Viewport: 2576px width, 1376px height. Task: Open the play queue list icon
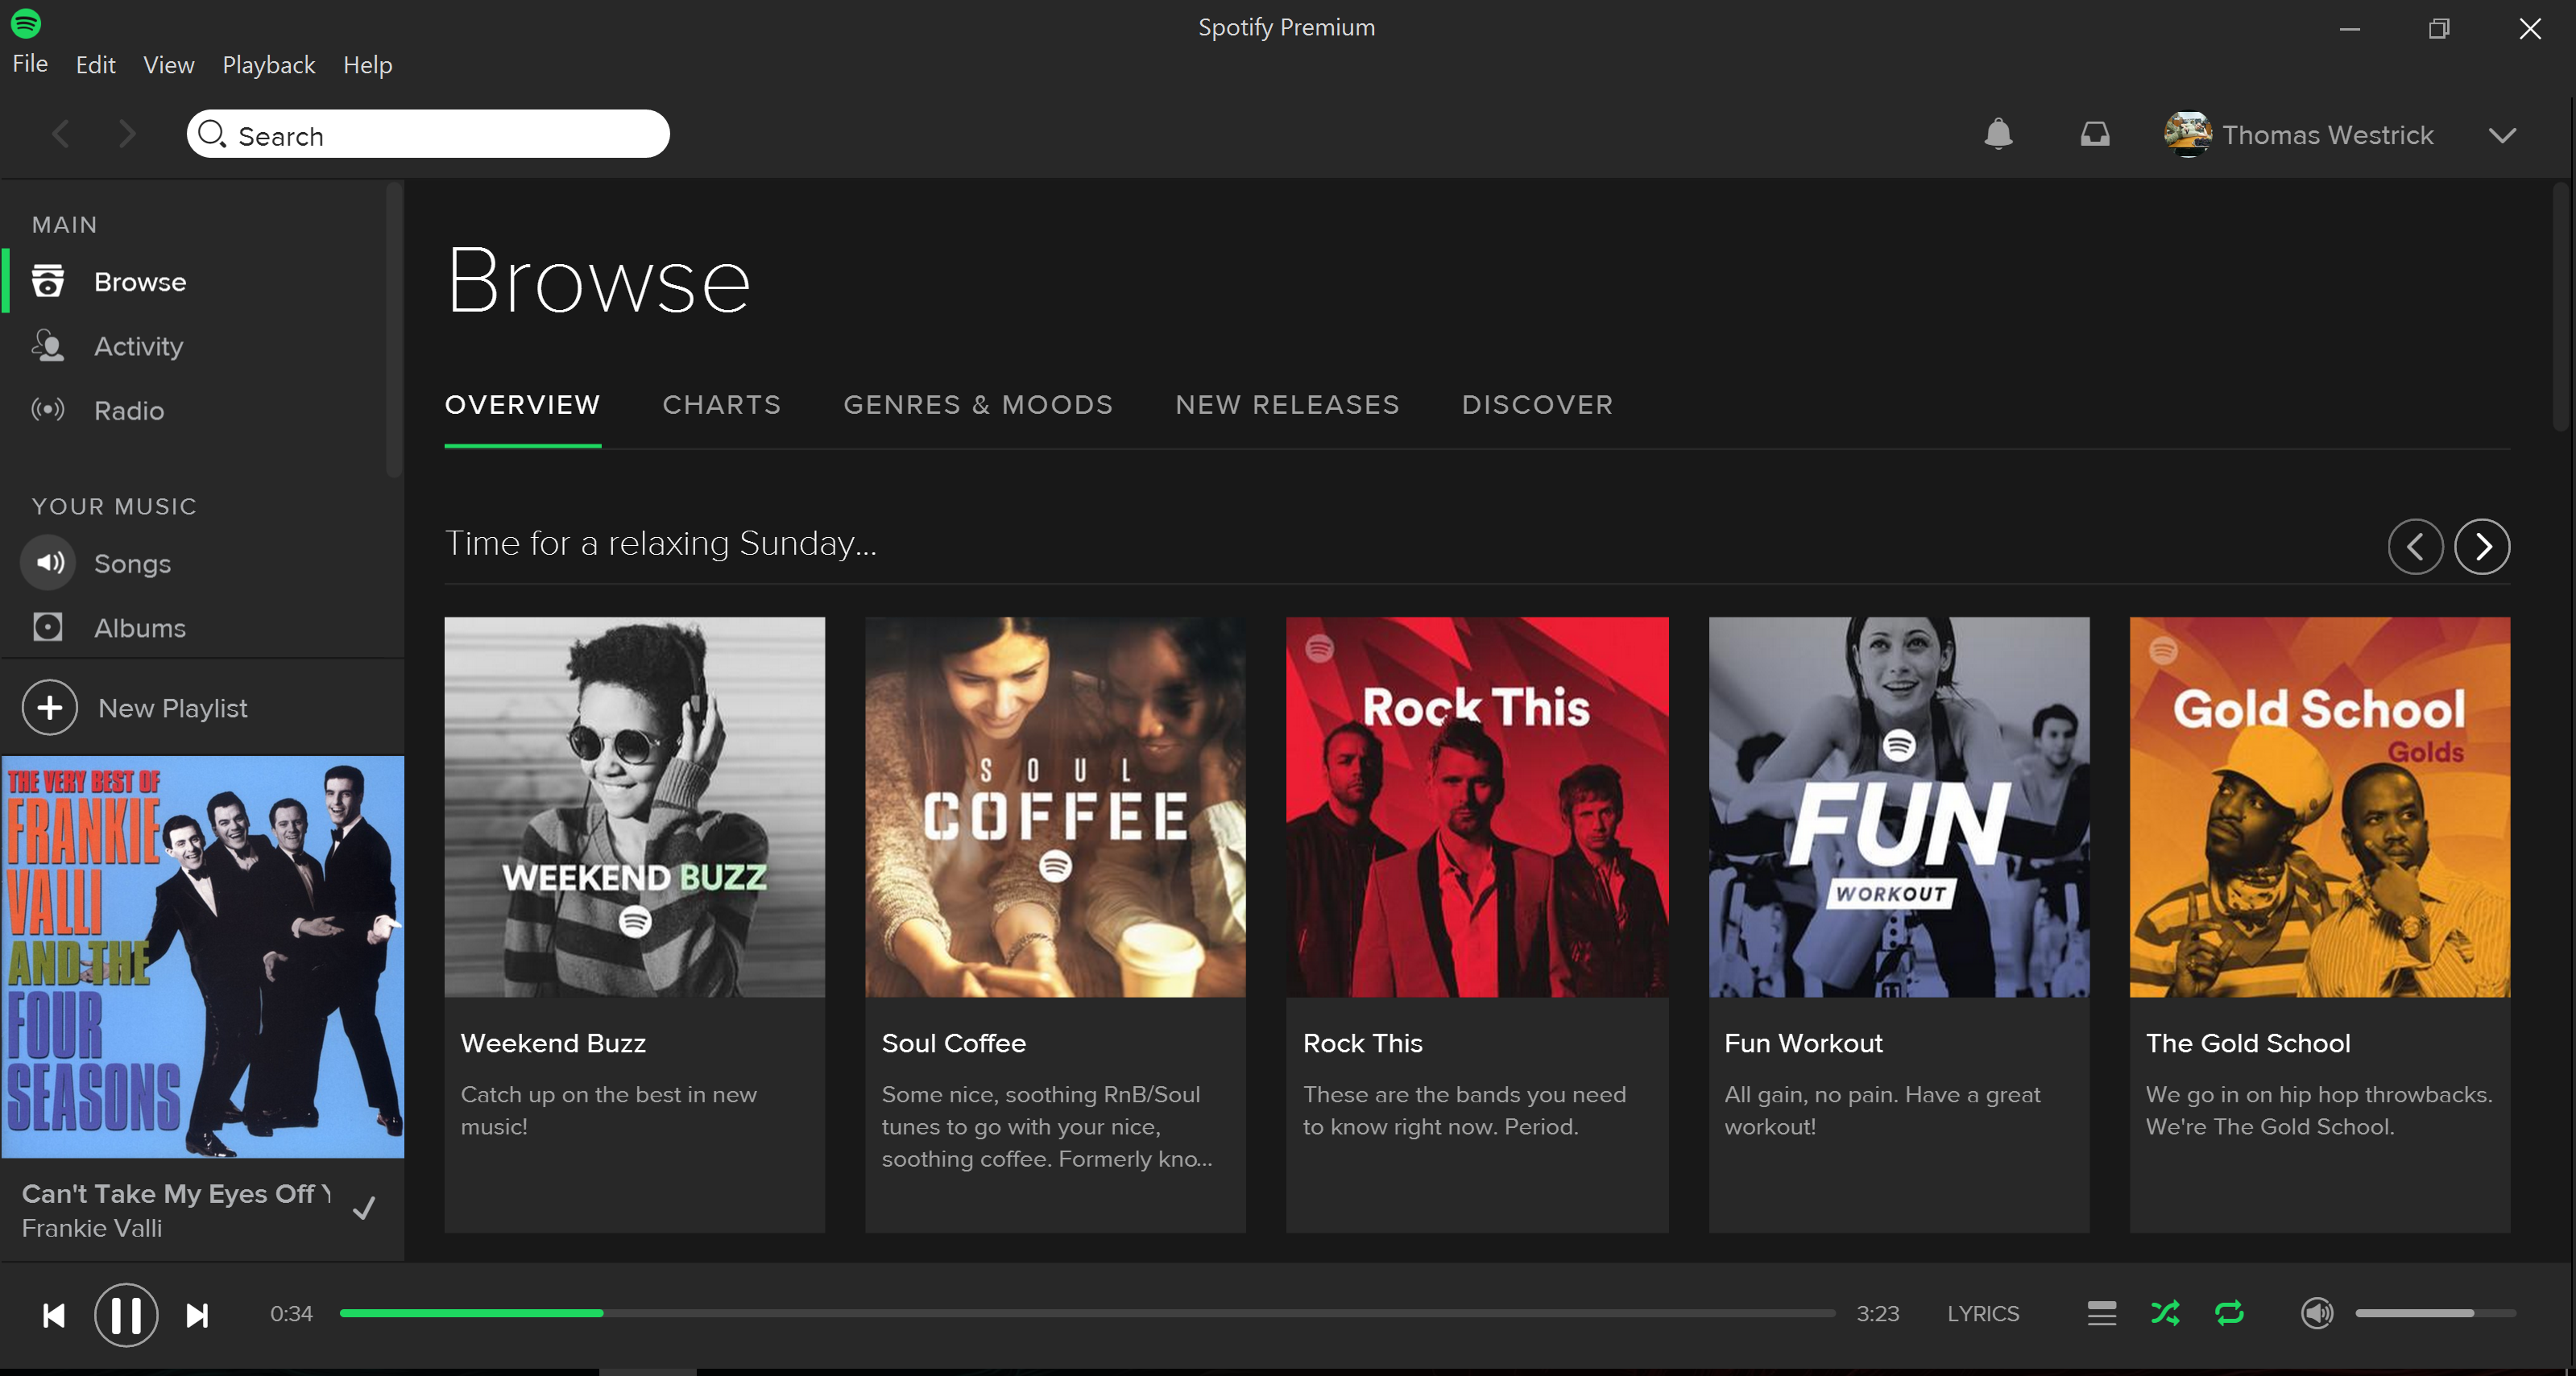[x=2101, y=1313]
